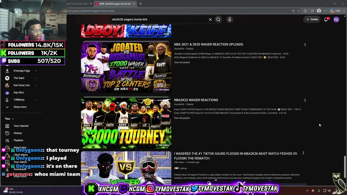Open the JGoated vs BossCapalot $7000 Wager video line
This screenshot has height=195, width=347.
pyautogui.click(x=231, y=54)
